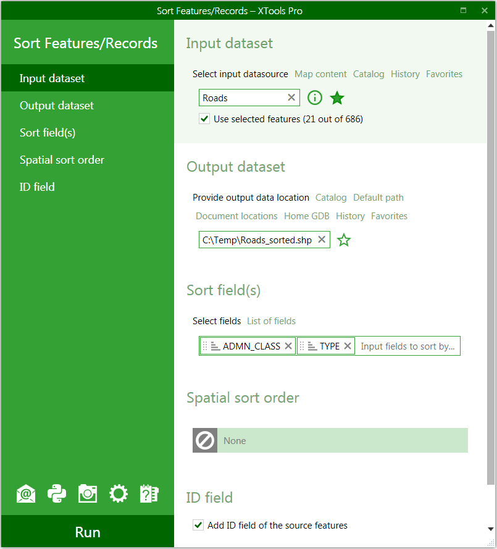The width and height of the screenshot is (497, 549).
Task: Click the Home GDB link
Action: pyautogui.click(x=307, y=216)
